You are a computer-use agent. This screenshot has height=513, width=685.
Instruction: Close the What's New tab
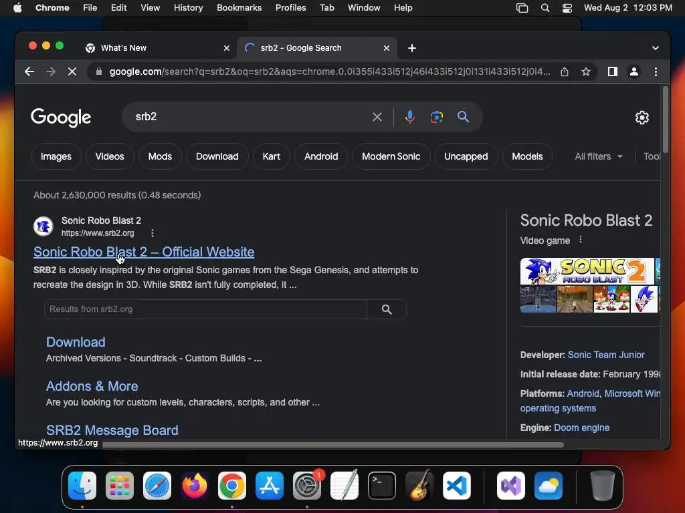[227, 48]
